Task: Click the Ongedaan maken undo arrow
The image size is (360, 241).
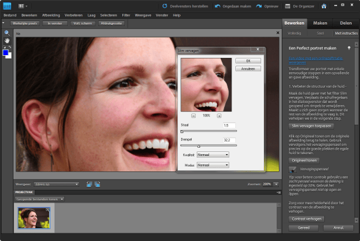Action: [x=218, y=6]
